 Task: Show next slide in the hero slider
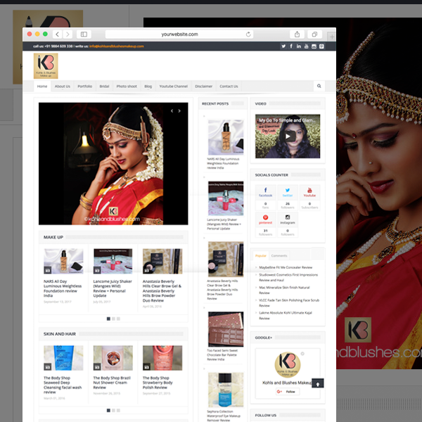[x=179, y=111]
